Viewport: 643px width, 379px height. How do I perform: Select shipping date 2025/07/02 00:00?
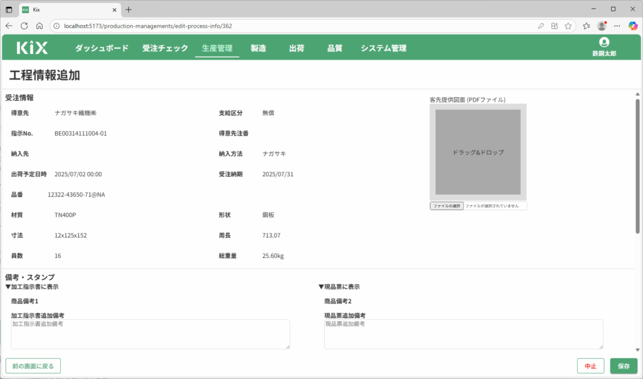coord(78,174)
